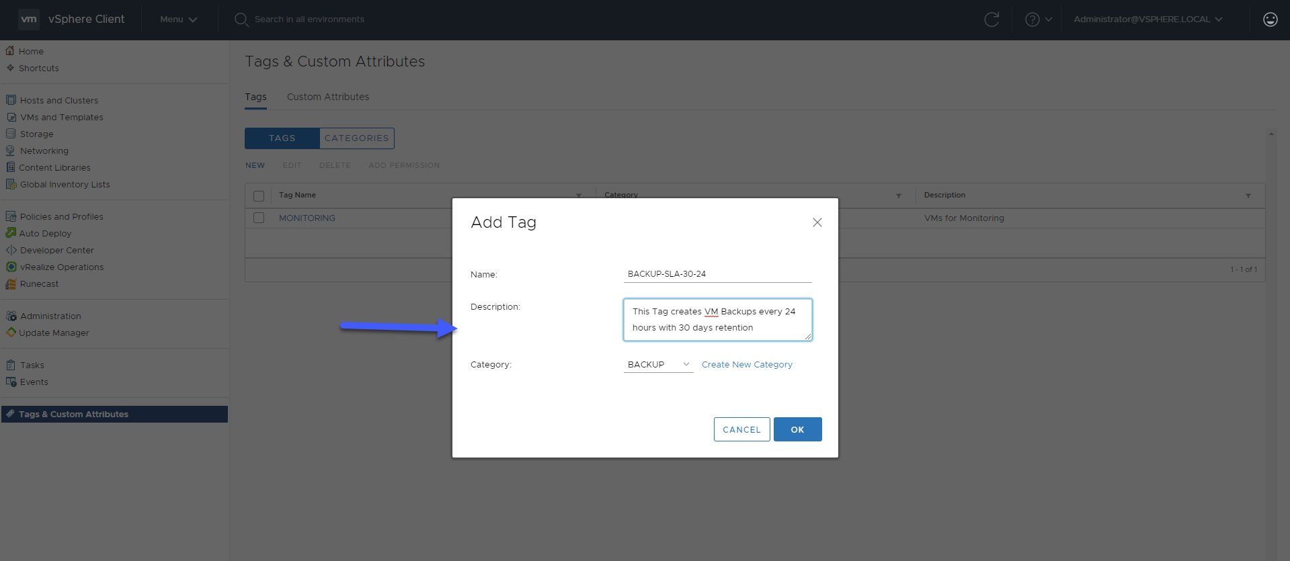Click the vertical scrollbar on the right
Image resolution: width=1290 pixels, height=561 pixels.
1271,343
